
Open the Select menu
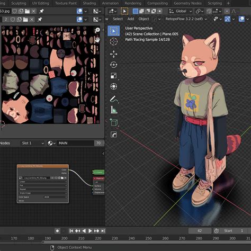tap(118, 19)
